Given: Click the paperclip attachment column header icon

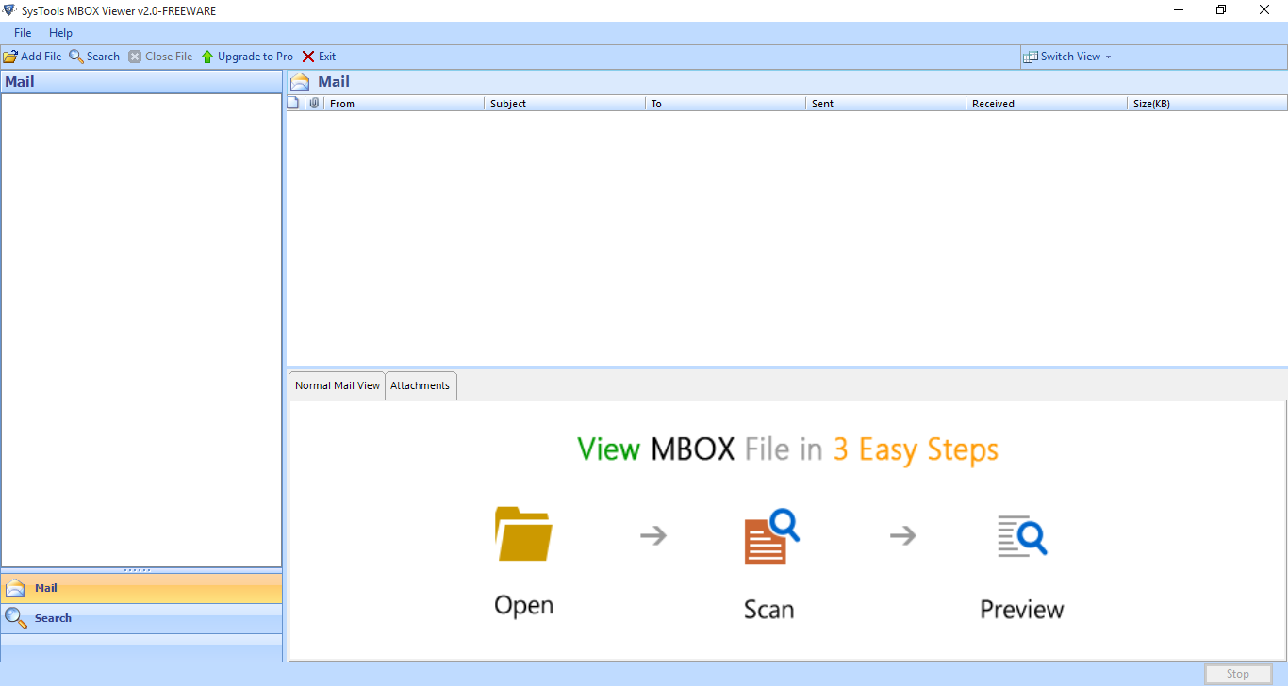Looking at the screenshot, I should tap(314, 104).
